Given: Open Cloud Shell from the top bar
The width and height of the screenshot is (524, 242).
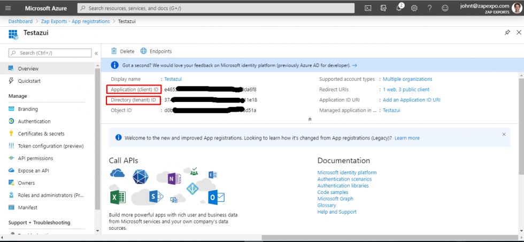Looking at the screenshot, I should [x=368, y=9].
